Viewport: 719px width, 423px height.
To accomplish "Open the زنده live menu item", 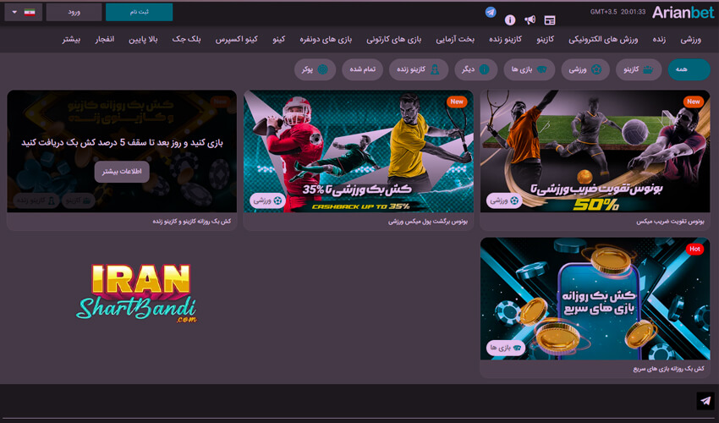I will 659,40.
